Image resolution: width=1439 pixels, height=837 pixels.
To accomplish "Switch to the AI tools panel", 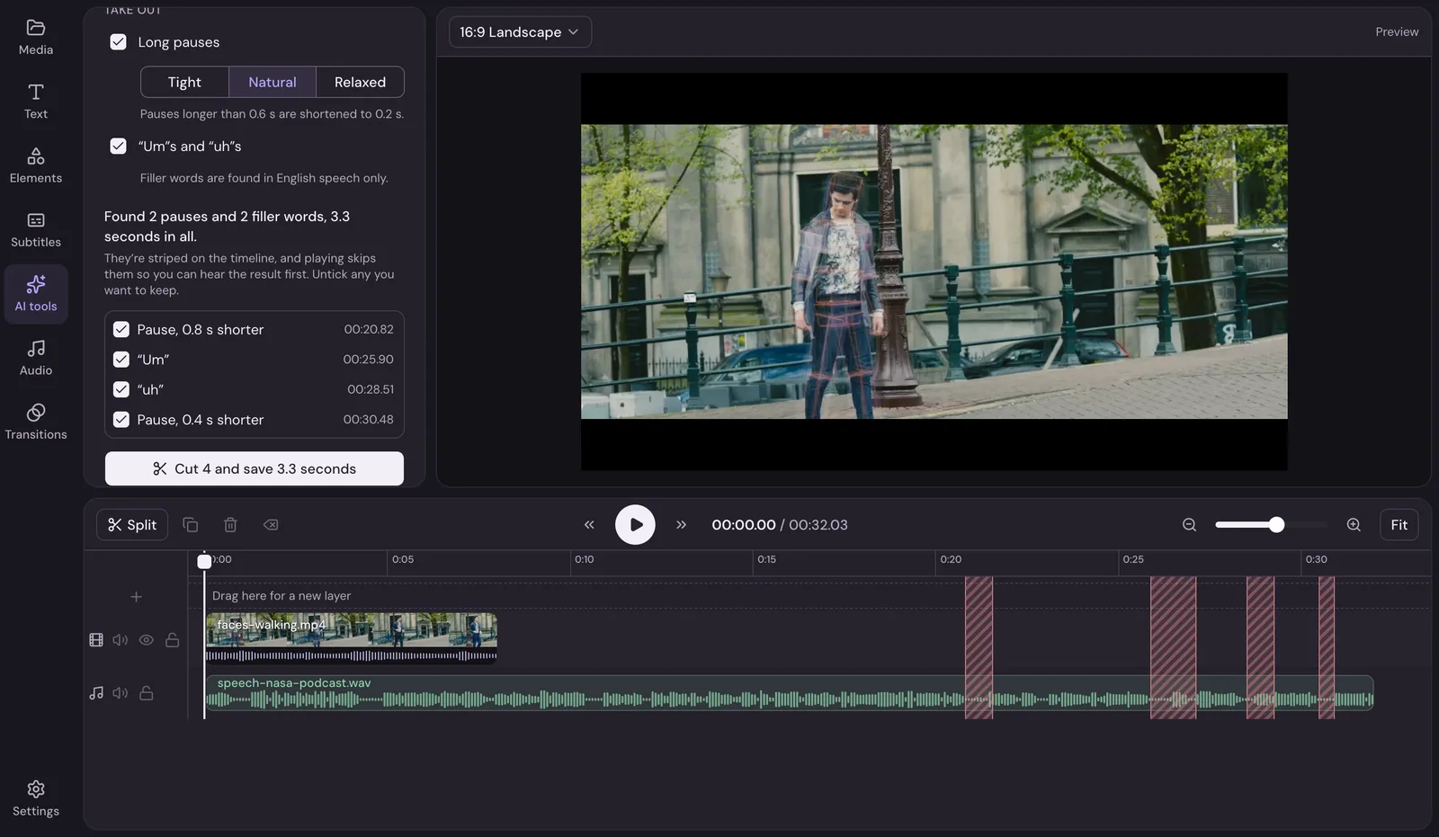I will (x=36, y=294).
